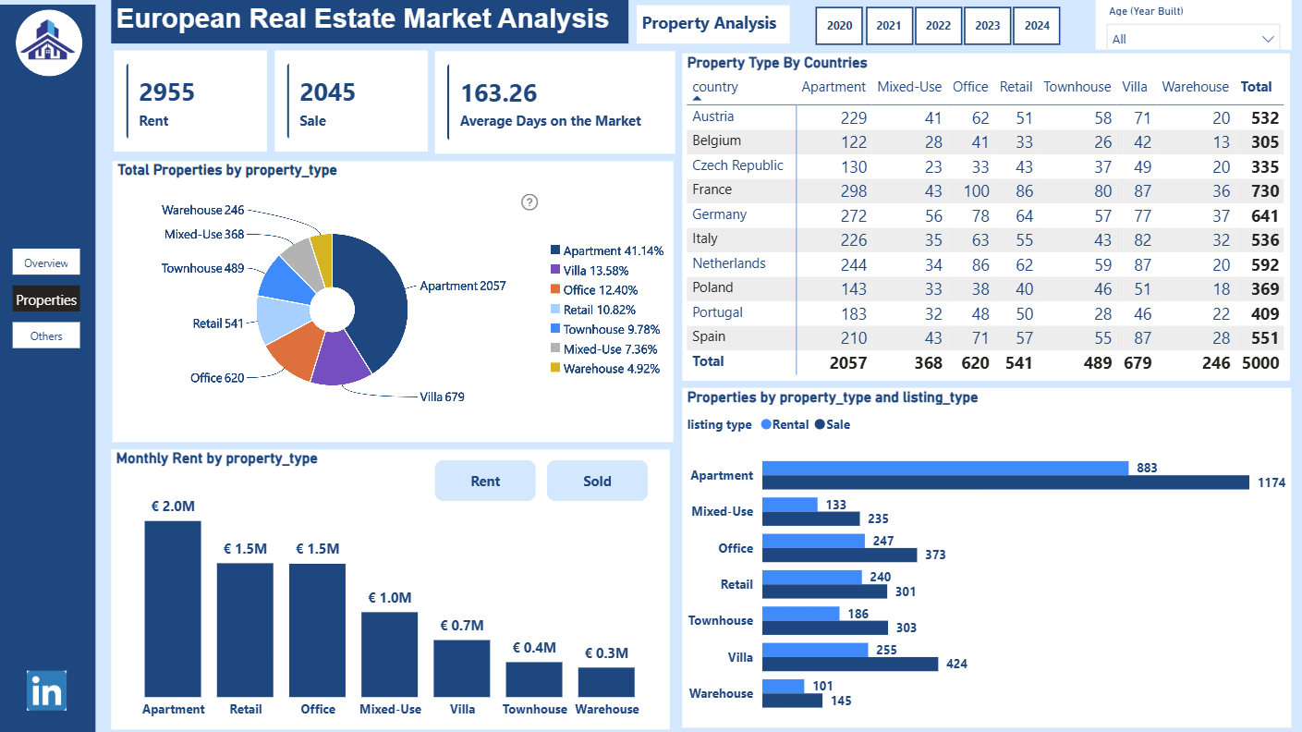Image resolution: width=1302 pixels, height=732 pixels.
Task: Click the Sold button
Action: coord(597,481)
